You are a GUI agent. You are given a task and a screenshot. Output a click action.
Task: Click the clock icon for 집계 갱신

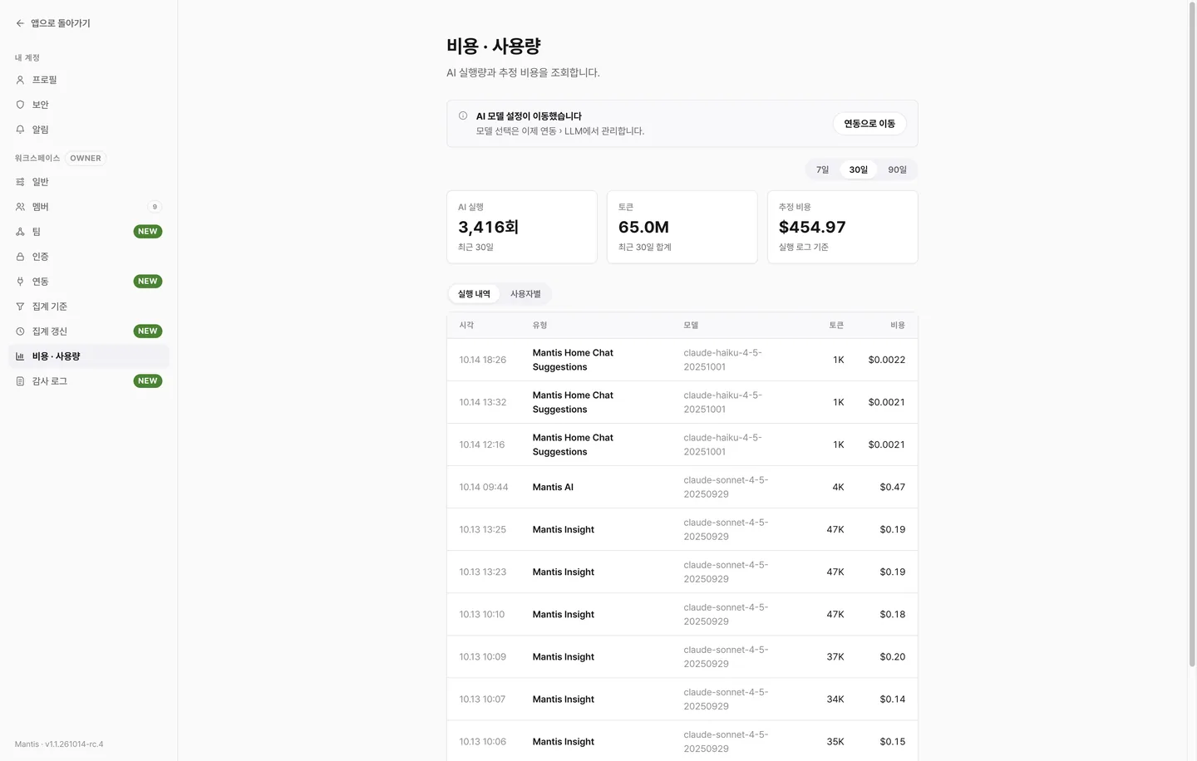click(20, 331)
